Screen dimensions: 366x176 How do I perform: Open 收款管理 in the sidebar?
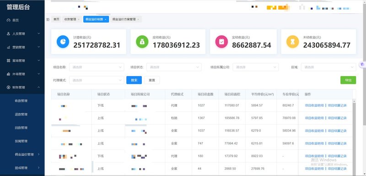click(x=21, y=101)
